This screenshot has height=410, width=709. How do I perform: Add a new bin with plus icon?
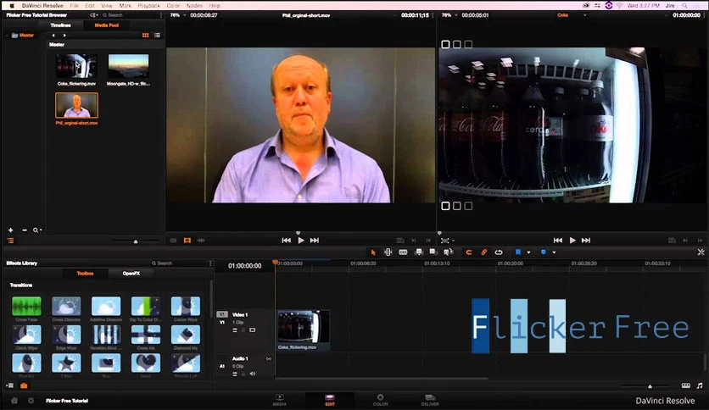(x=10, y=230)
